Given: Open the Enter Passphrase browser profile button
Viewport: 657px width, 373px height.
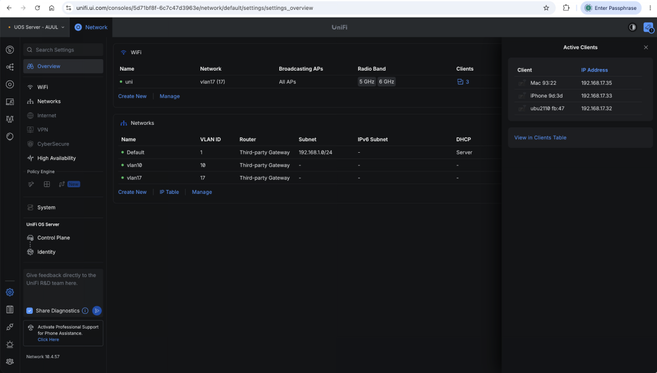Looking at the screenshot, I should pos(610,8).
